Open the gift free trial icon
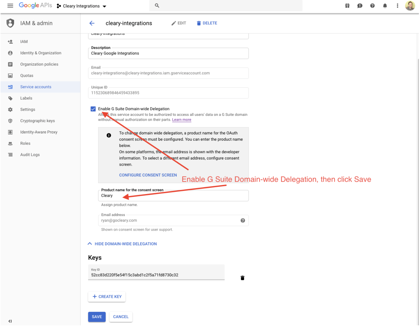This screenshot has height=327, width=420. pyautogui.click(x=347, y=6)
